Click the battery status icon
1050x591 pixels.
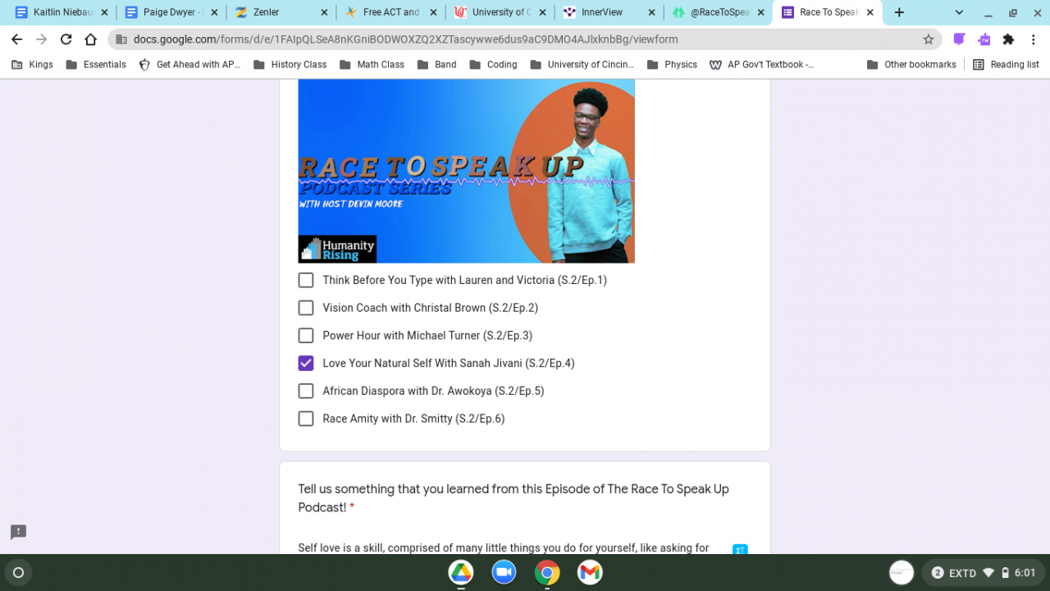(1005, 573)
